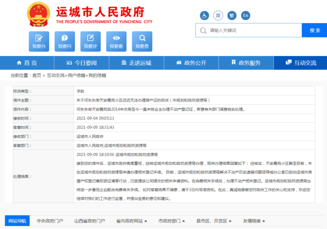The height and width of the screenshot is (229, 327).
Task: Toggle simplified Chinese 简 button
Action: 218,15
